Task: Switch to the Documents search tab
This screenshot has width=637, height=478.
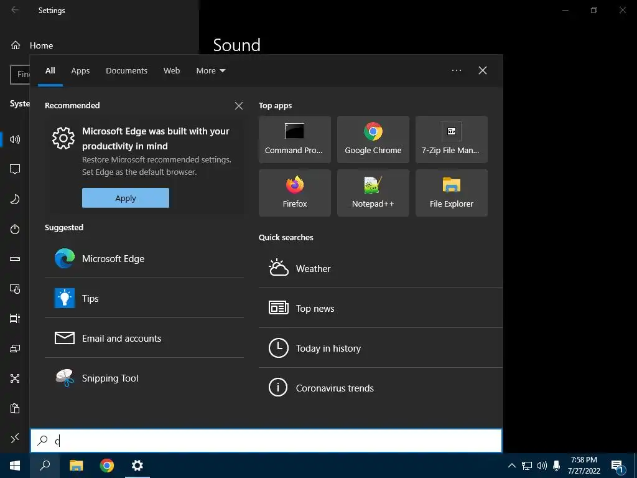Action: [126, 71]
